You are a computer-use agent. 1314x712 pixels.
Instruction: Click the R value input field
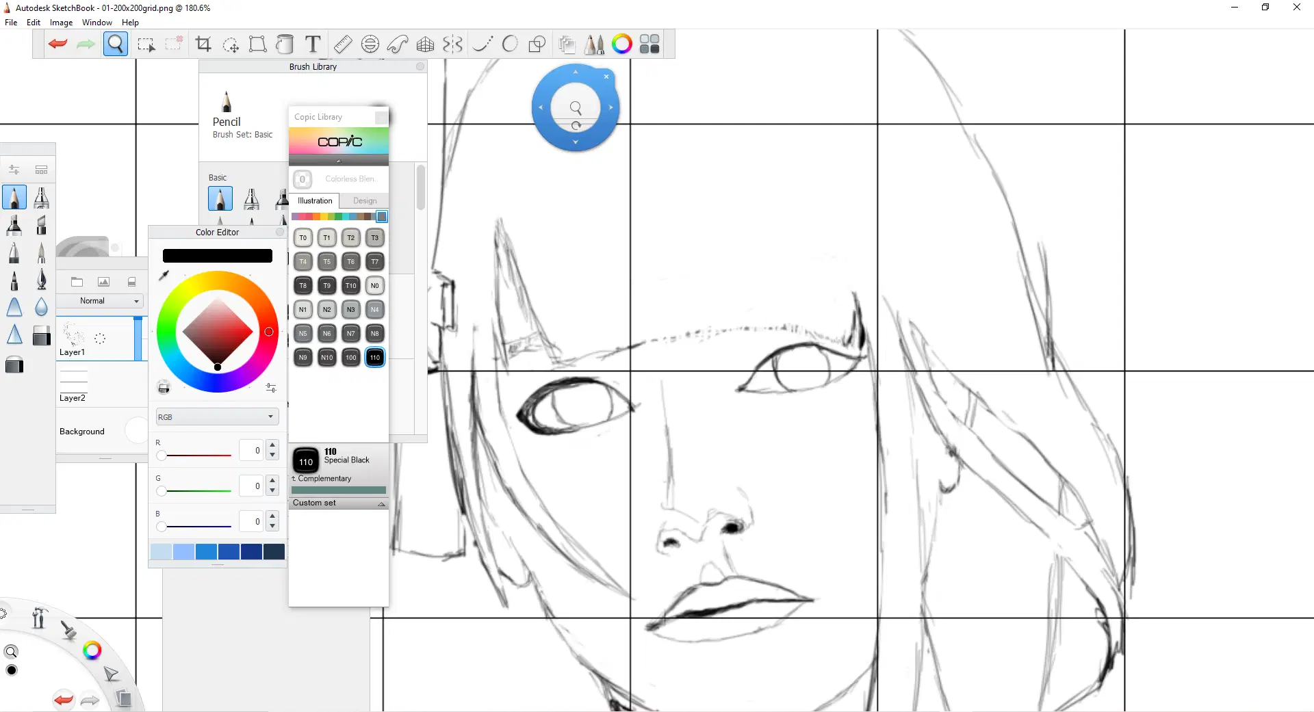point(251,451)
